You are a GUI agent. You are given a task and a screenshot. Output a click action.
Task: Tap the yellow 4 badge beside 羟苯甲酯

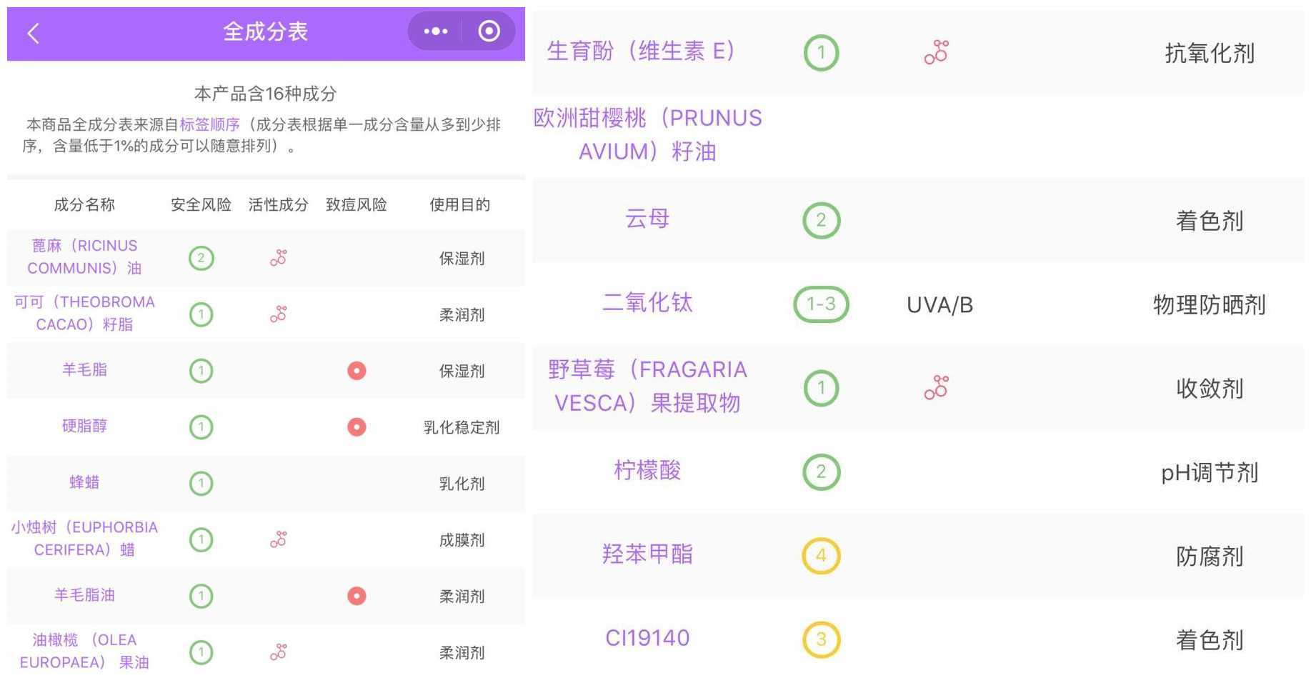pyautogui.click(x=822, y=554)
